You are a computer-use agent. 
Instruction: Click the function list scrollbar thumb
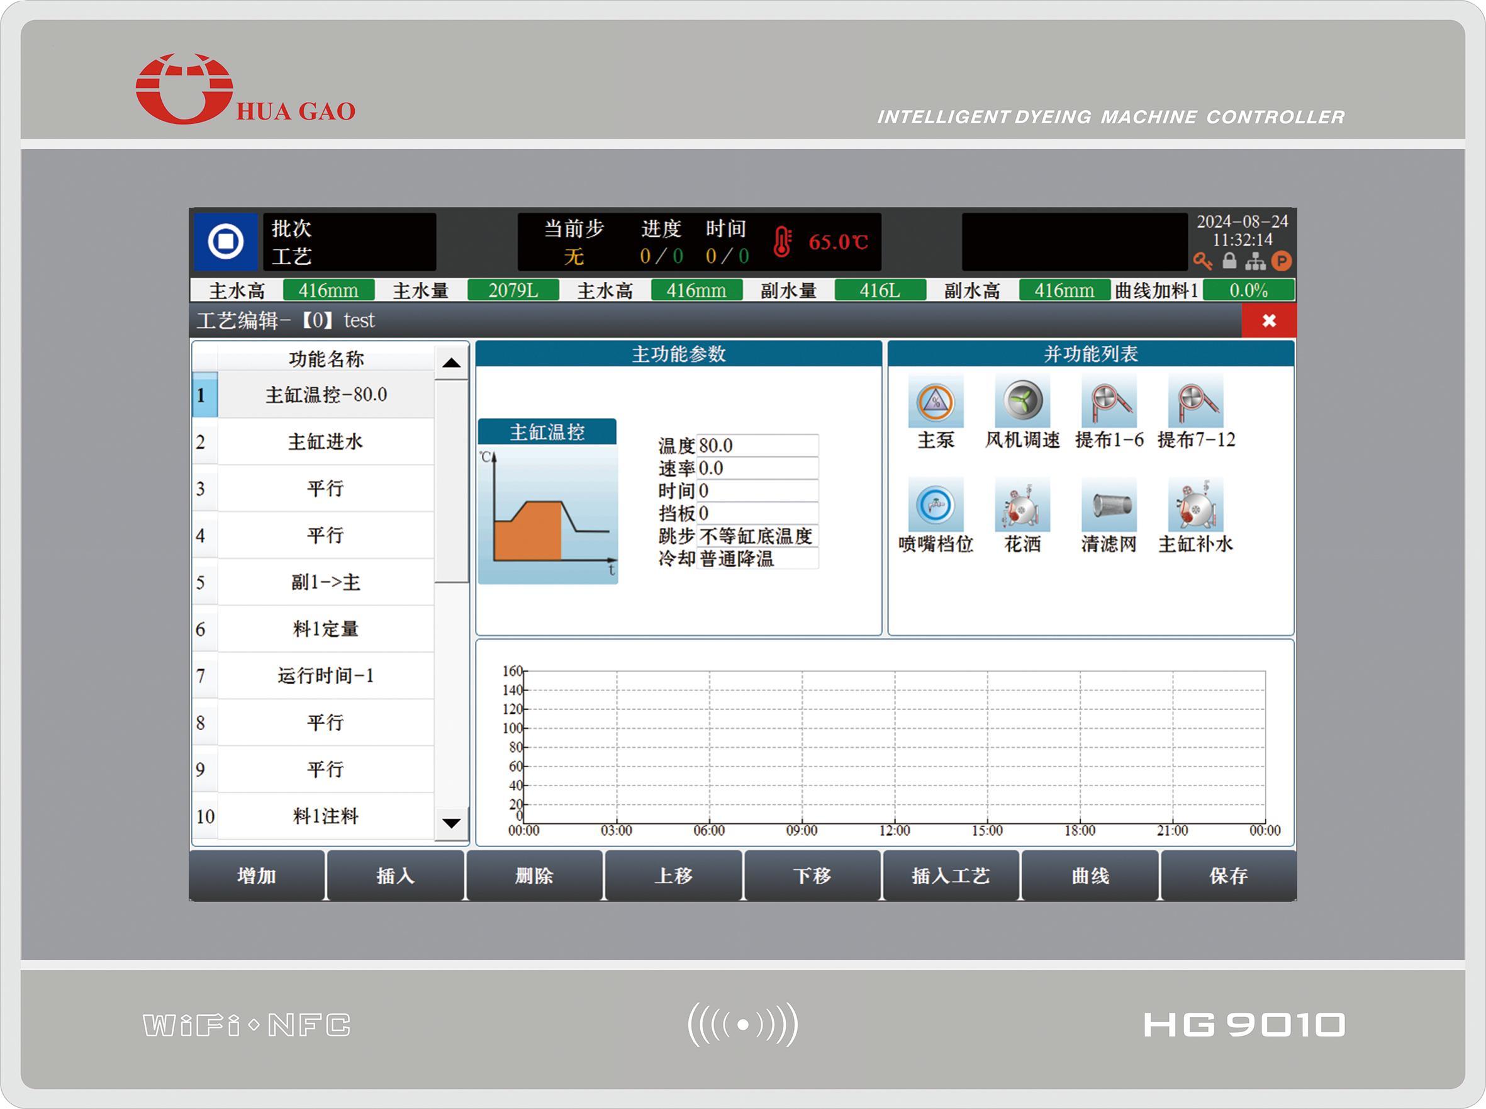point(452,481)
